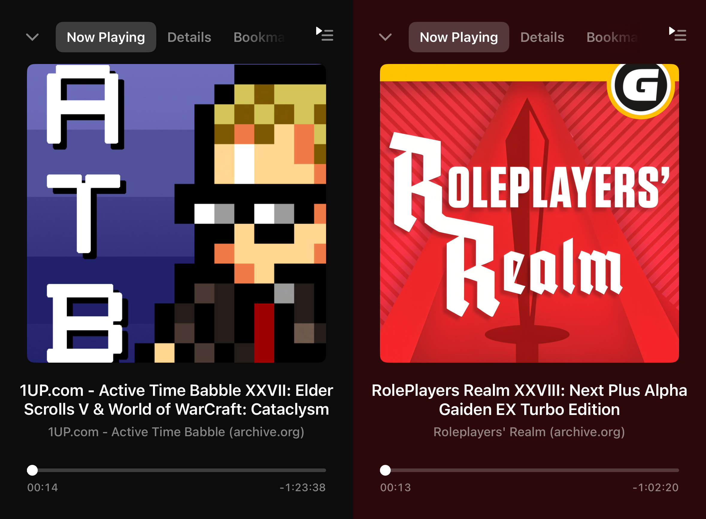706x519 pixels.
Task: Click the right player's playback position knob
Action: coord(385,470)
